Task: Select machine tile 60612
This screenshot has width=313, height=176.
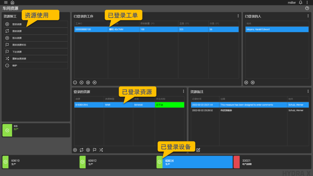Action: tap(118, 162)
